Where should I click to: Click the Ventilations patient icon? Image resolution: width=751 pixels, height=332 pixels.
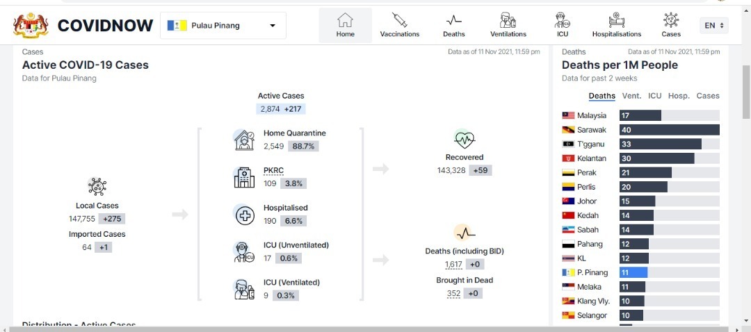click(x=508, y=20)
